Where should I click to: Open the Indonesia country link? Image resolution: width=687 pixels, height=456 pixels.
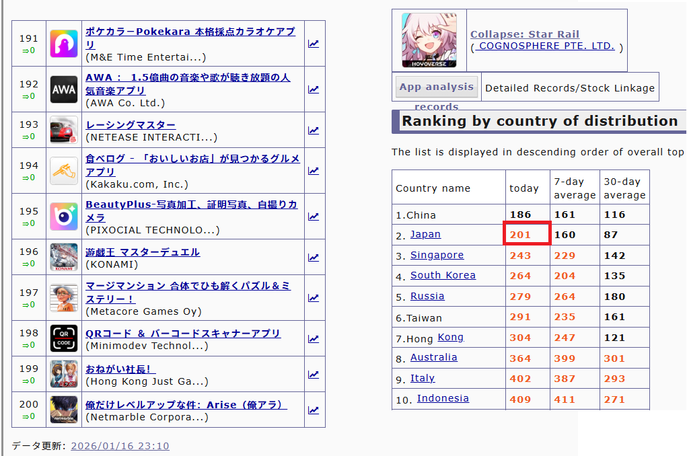pos(443,398)
